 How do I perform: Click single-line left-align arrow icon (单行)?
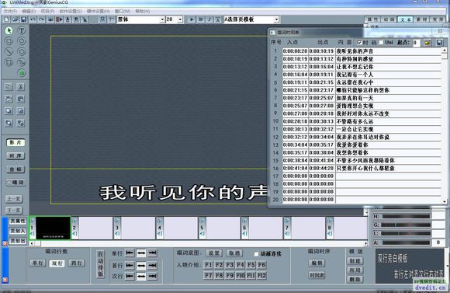tap(130, 253)
